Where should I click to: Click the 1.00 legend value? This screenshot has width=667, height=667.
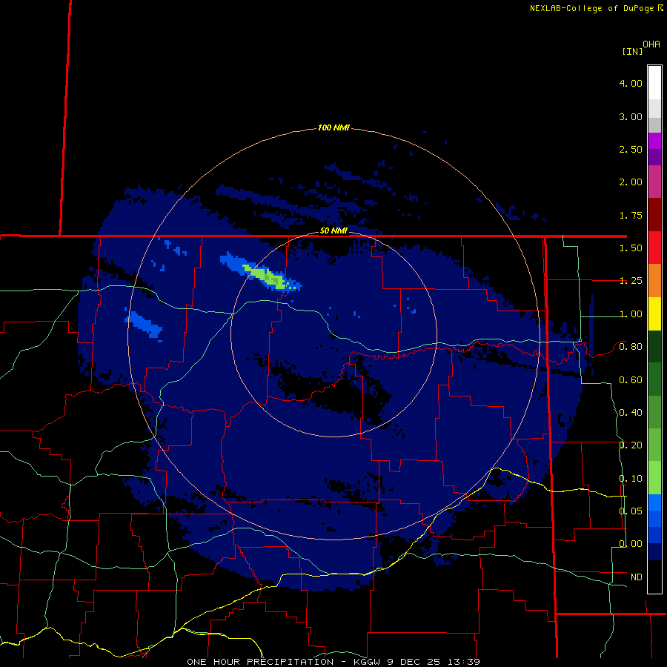tap(631, 314)
